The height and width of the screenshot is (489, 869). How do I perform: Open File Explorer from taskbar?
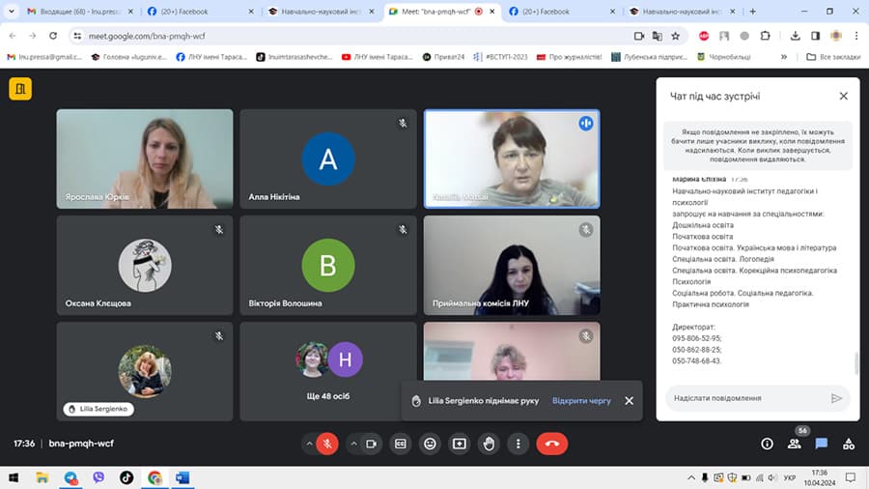42,477
